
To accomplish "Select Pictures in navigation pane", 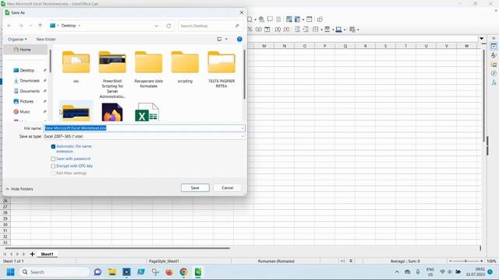I will pyautogui.click(x=27, y=101).
